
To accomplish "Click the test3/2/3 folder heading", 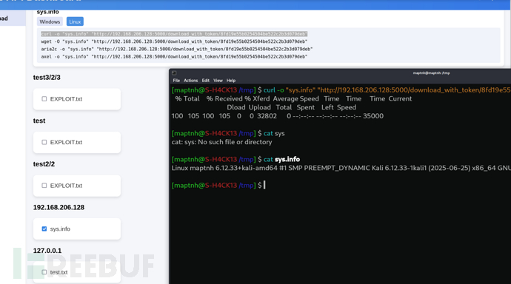I will tap(47, 78).
